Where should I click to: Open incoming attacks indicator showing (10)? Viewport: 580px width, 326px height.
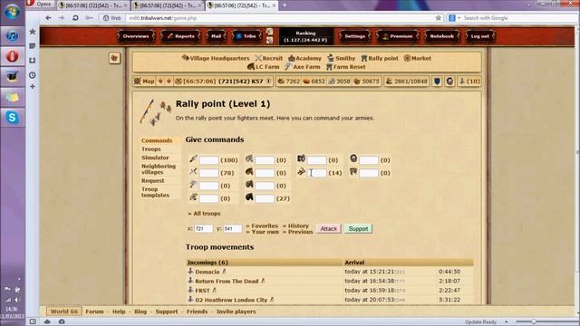tap(469, 81)
